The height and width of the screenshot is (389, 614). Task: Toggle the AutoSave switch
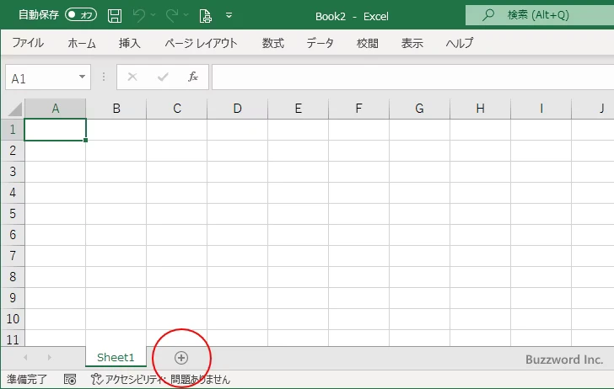(x=82, y=15)
